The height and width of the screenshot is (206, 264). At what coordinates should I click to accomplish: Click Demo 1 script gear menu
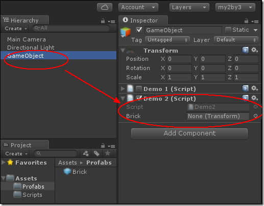coord(255,88)
